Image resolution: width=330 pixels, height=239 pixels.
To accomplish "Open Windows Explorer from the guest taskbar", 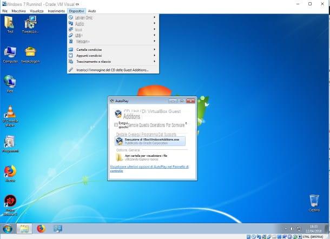I will tap(24, 229).
